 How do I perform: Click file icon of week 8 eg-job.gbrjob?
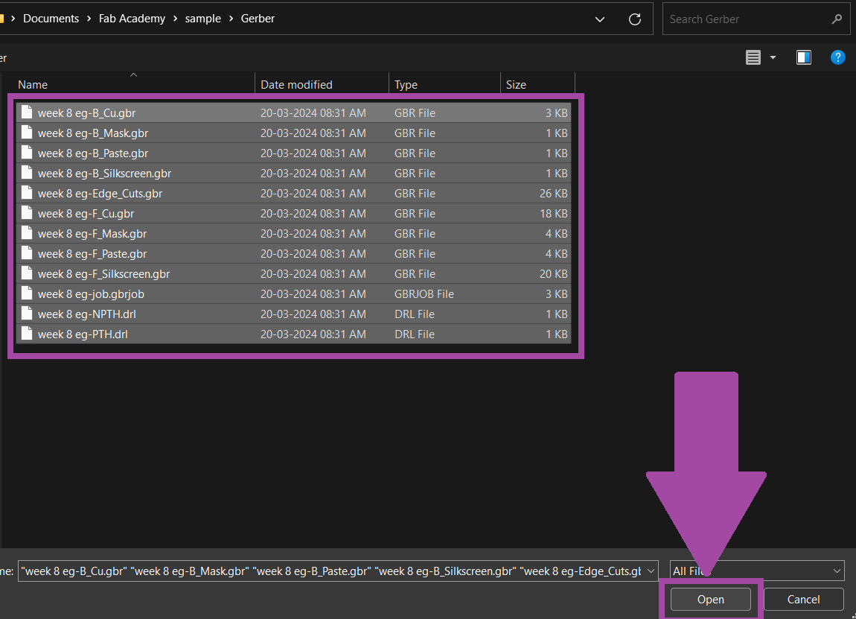[27, 294]
